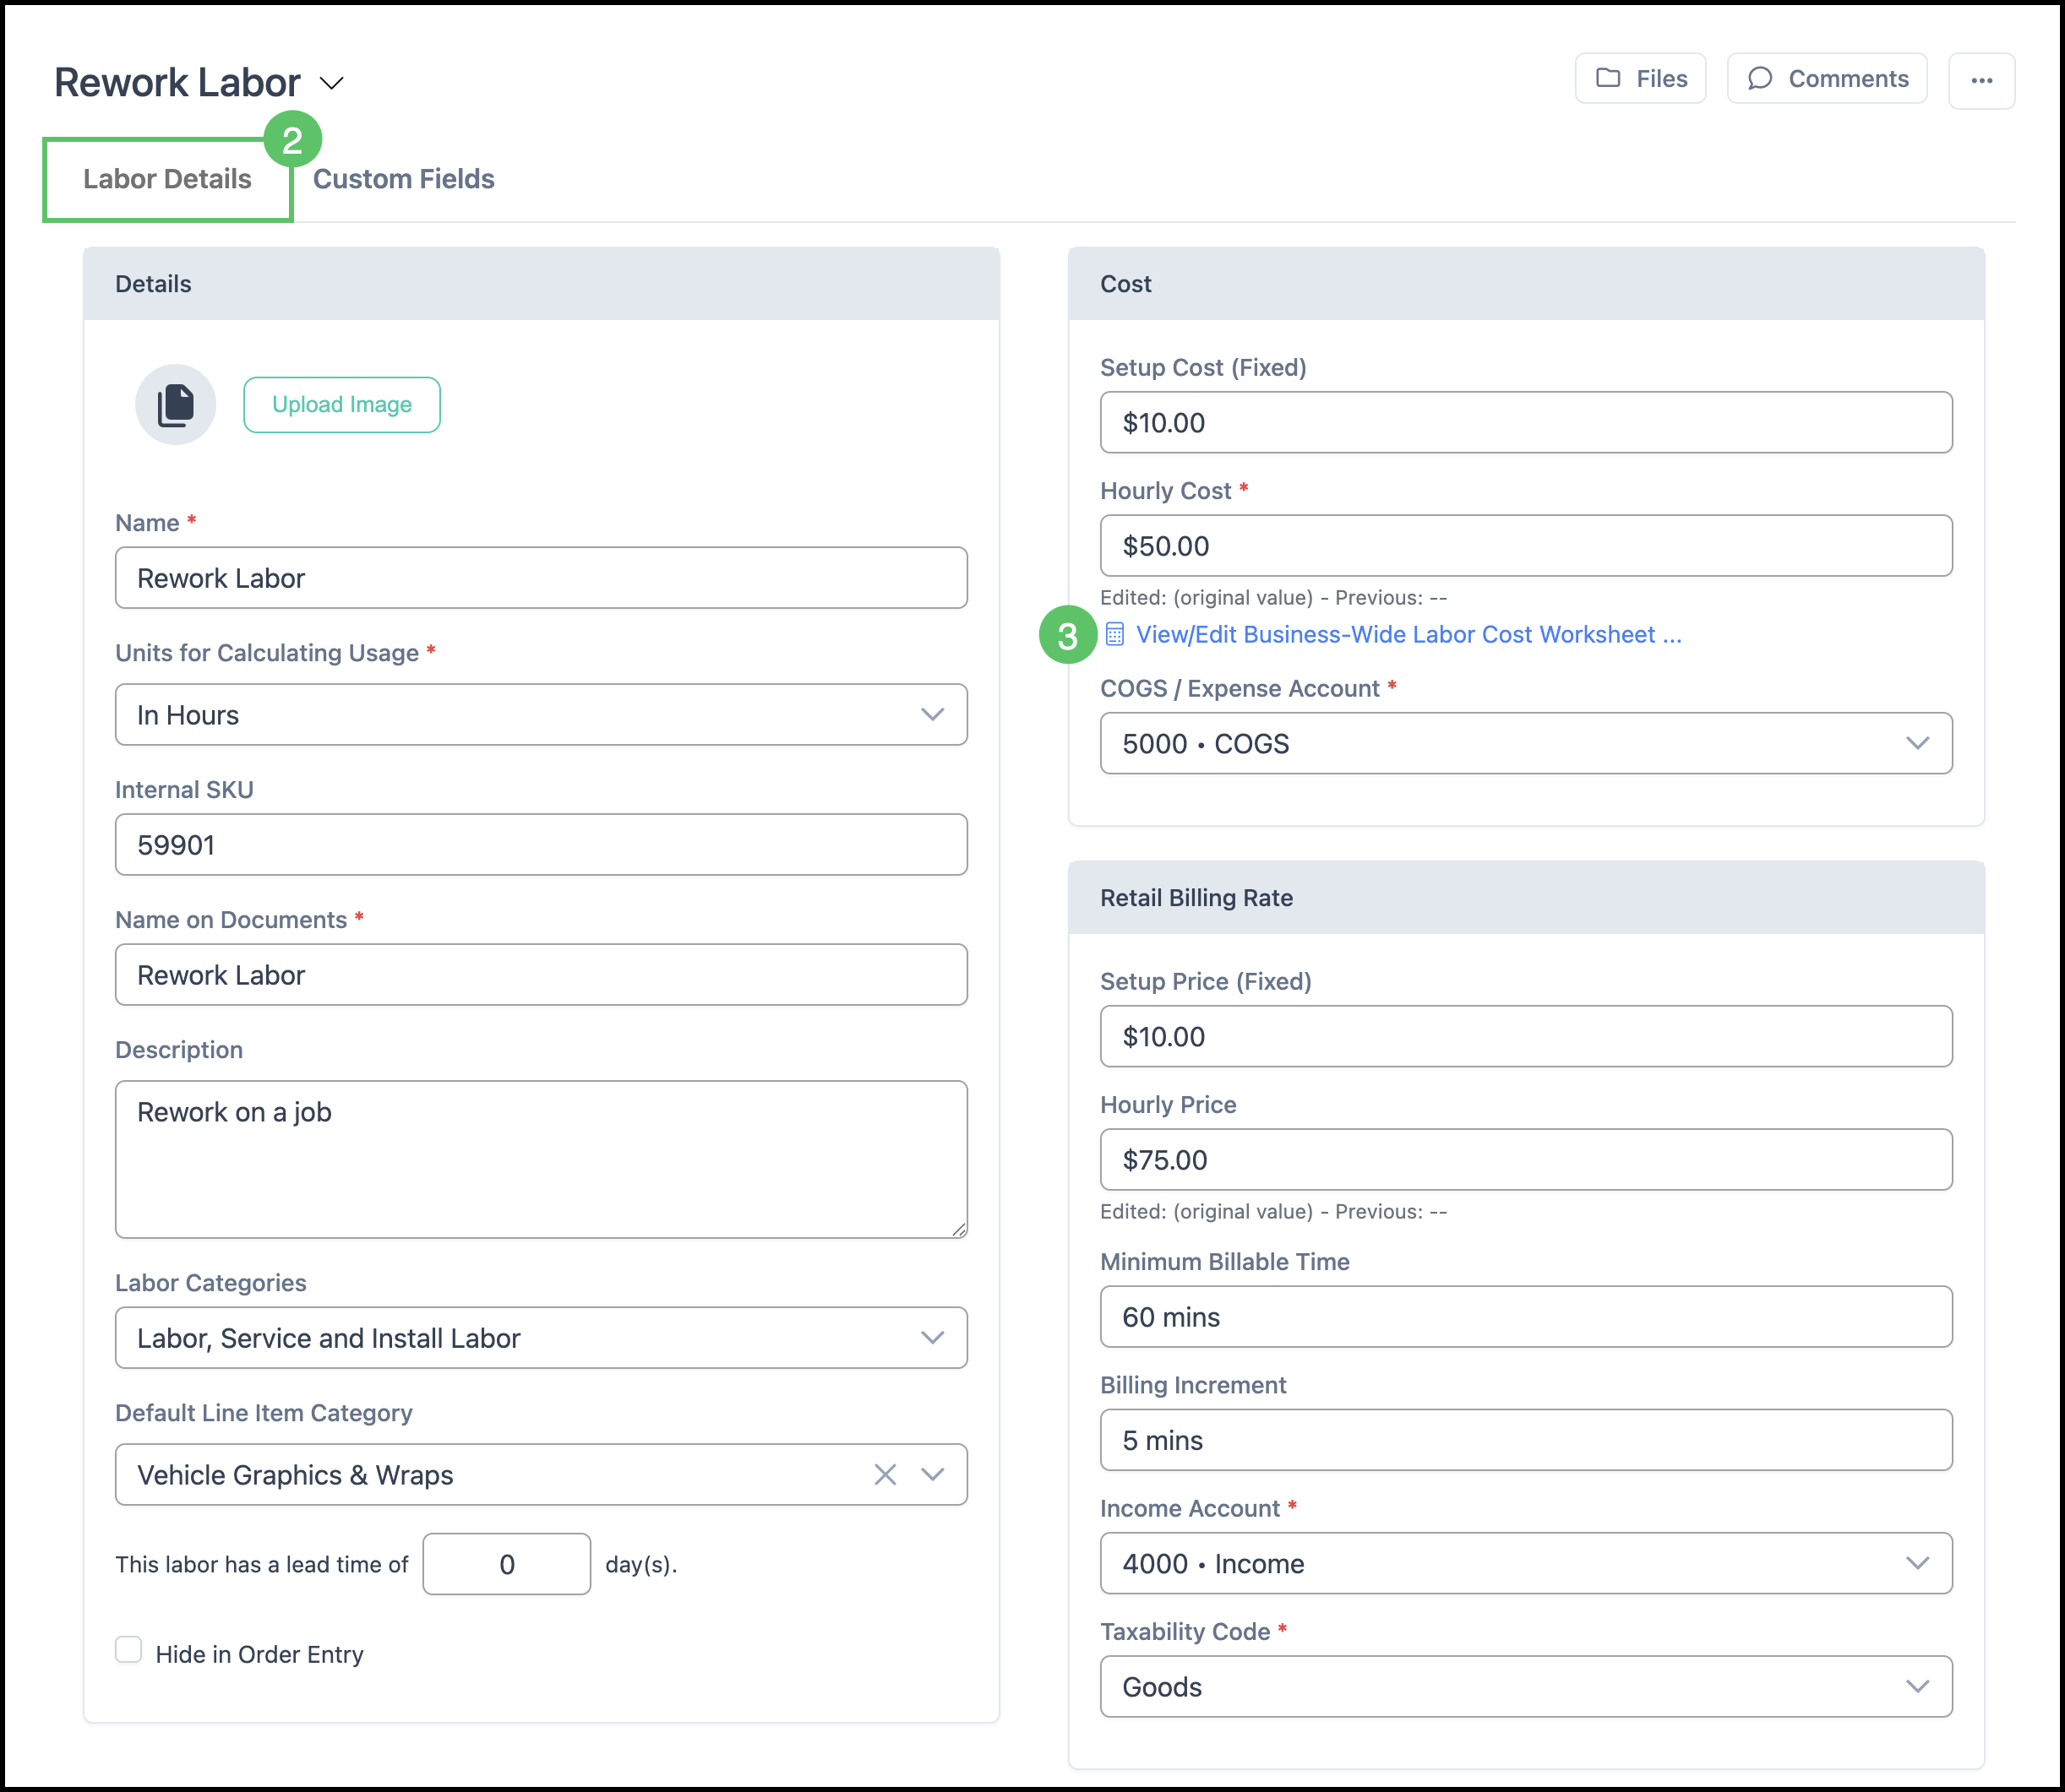
Task: Open the COGS / Expense Account dropdown
Action: [1526, 744]
